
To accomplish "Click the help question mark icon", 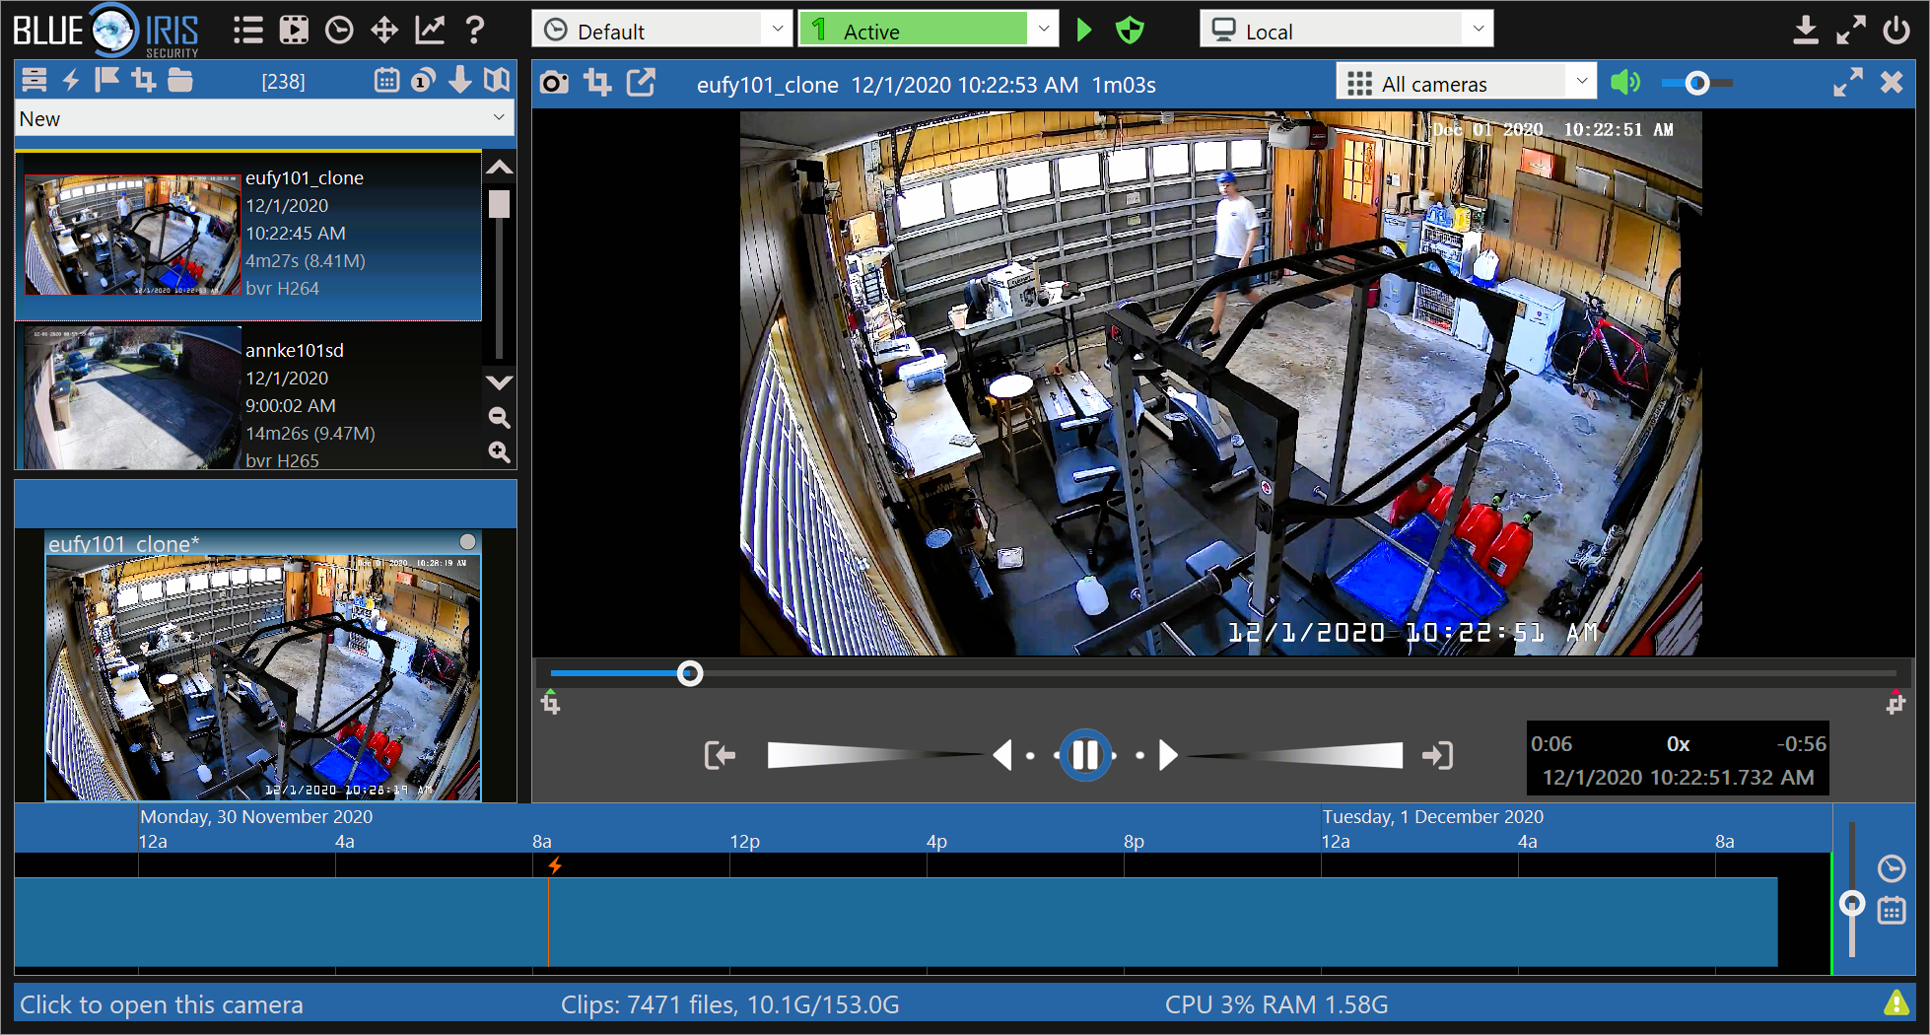I will 475,31.
